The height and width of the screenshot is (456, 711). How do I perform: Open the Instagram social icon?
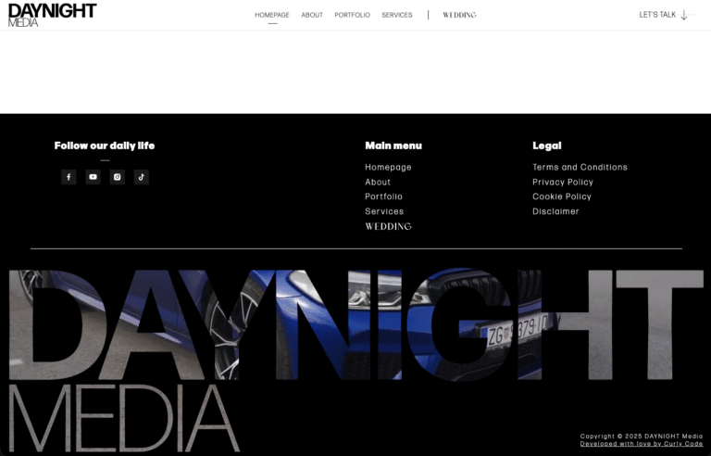117,177
